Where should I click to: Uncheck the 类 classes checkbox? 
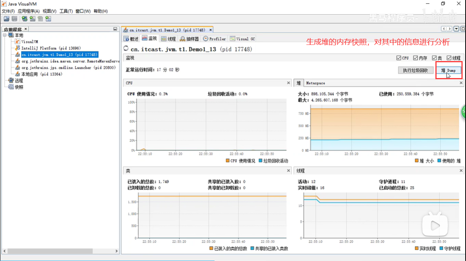pos(435,58)
